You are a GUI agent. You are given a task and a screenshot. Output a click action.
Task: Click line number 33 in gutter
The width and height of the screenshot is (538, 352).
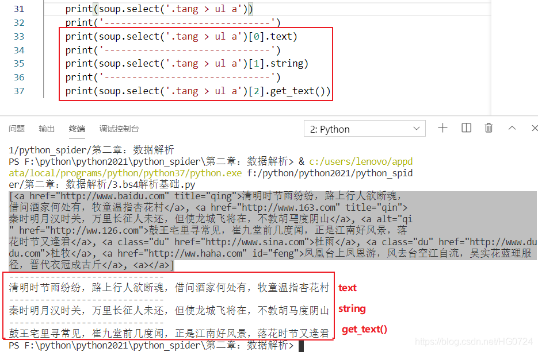click(19, 36)
